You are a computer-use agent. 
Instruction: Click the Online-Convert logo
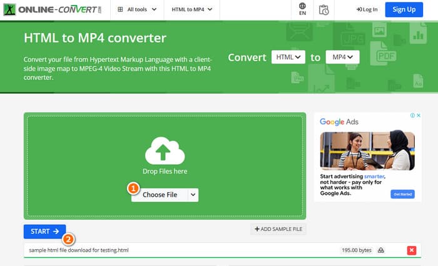53,10
